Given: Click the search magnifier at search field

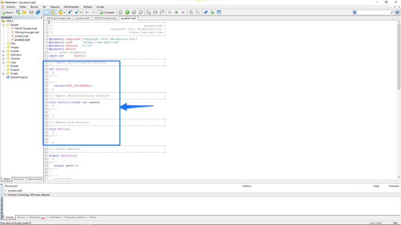Looking at the screenshot, I should coord(392,12).
